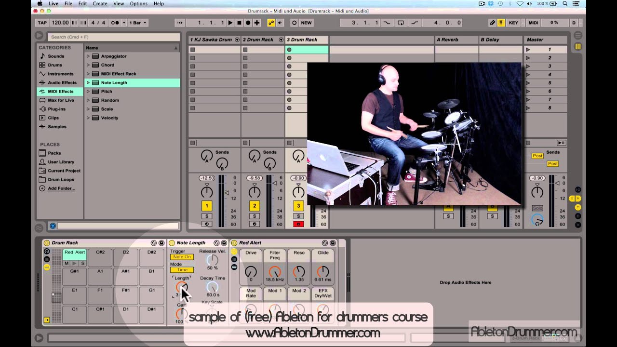Expand the MIDI Effect Rack folder

[88, 74]
